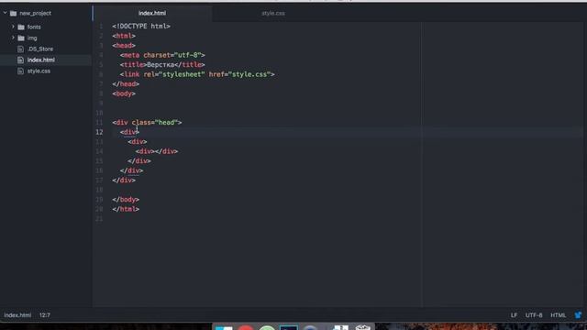Click the img folder icon
The image size is (587, 330).
coord(21,38)
